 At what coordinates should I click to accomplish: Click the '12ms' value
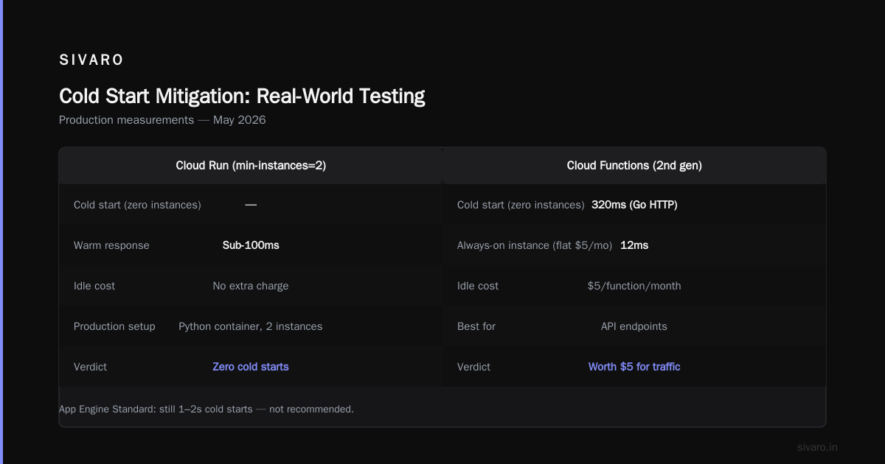[x=634, y=245]
